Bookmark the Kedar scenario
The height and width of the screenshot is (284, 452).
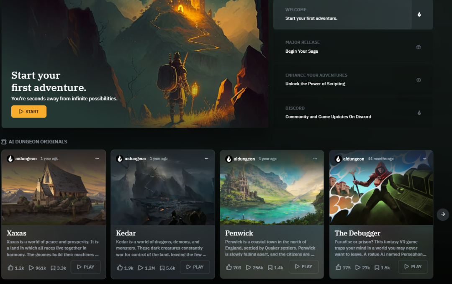162,268
